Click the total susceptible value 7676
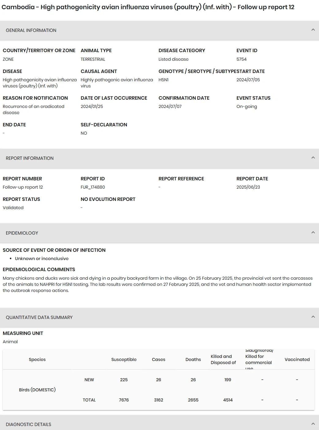Image resolution: width=319 pixels, height=430 pixels. (x=124, y=400)
